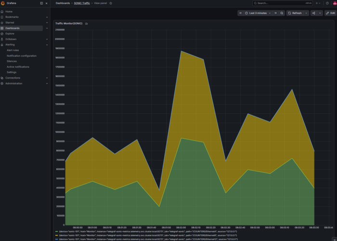This screenshot has height=241, width=337.
Task: Open Drilldown in the sidebar
Action: pos(11,39)
